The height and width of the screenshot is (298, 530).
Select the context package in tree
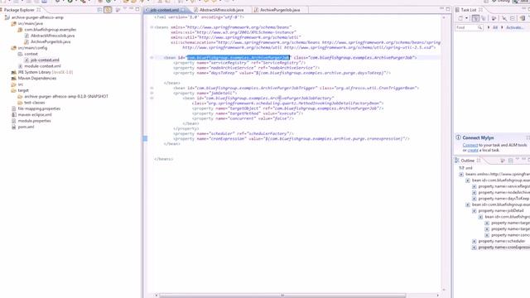tap(31, 54)
